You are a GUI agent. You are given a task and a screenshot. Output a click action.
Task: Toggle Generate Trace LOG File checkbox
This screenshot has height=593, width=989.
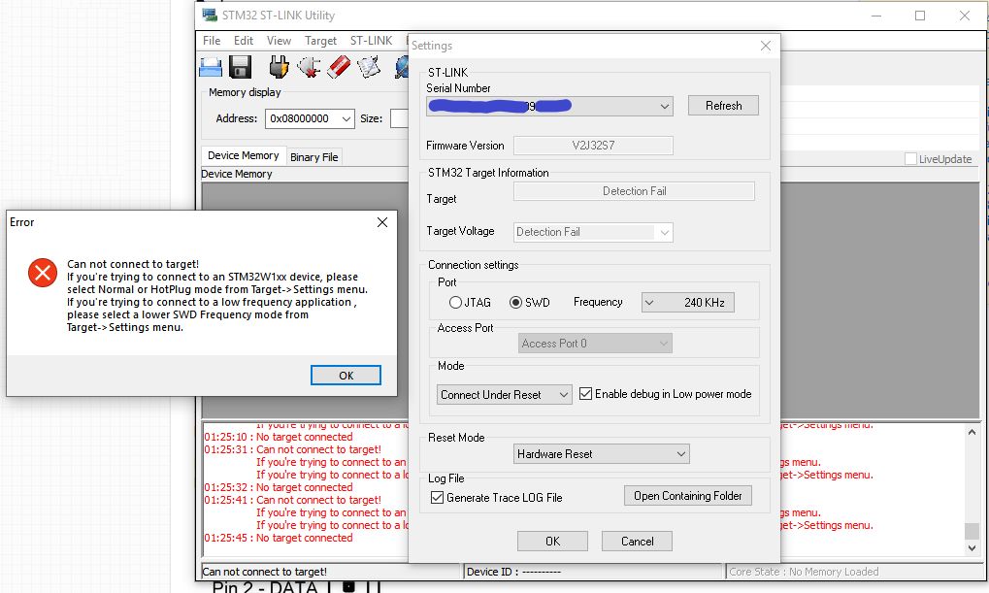click(x=437, y=497)
